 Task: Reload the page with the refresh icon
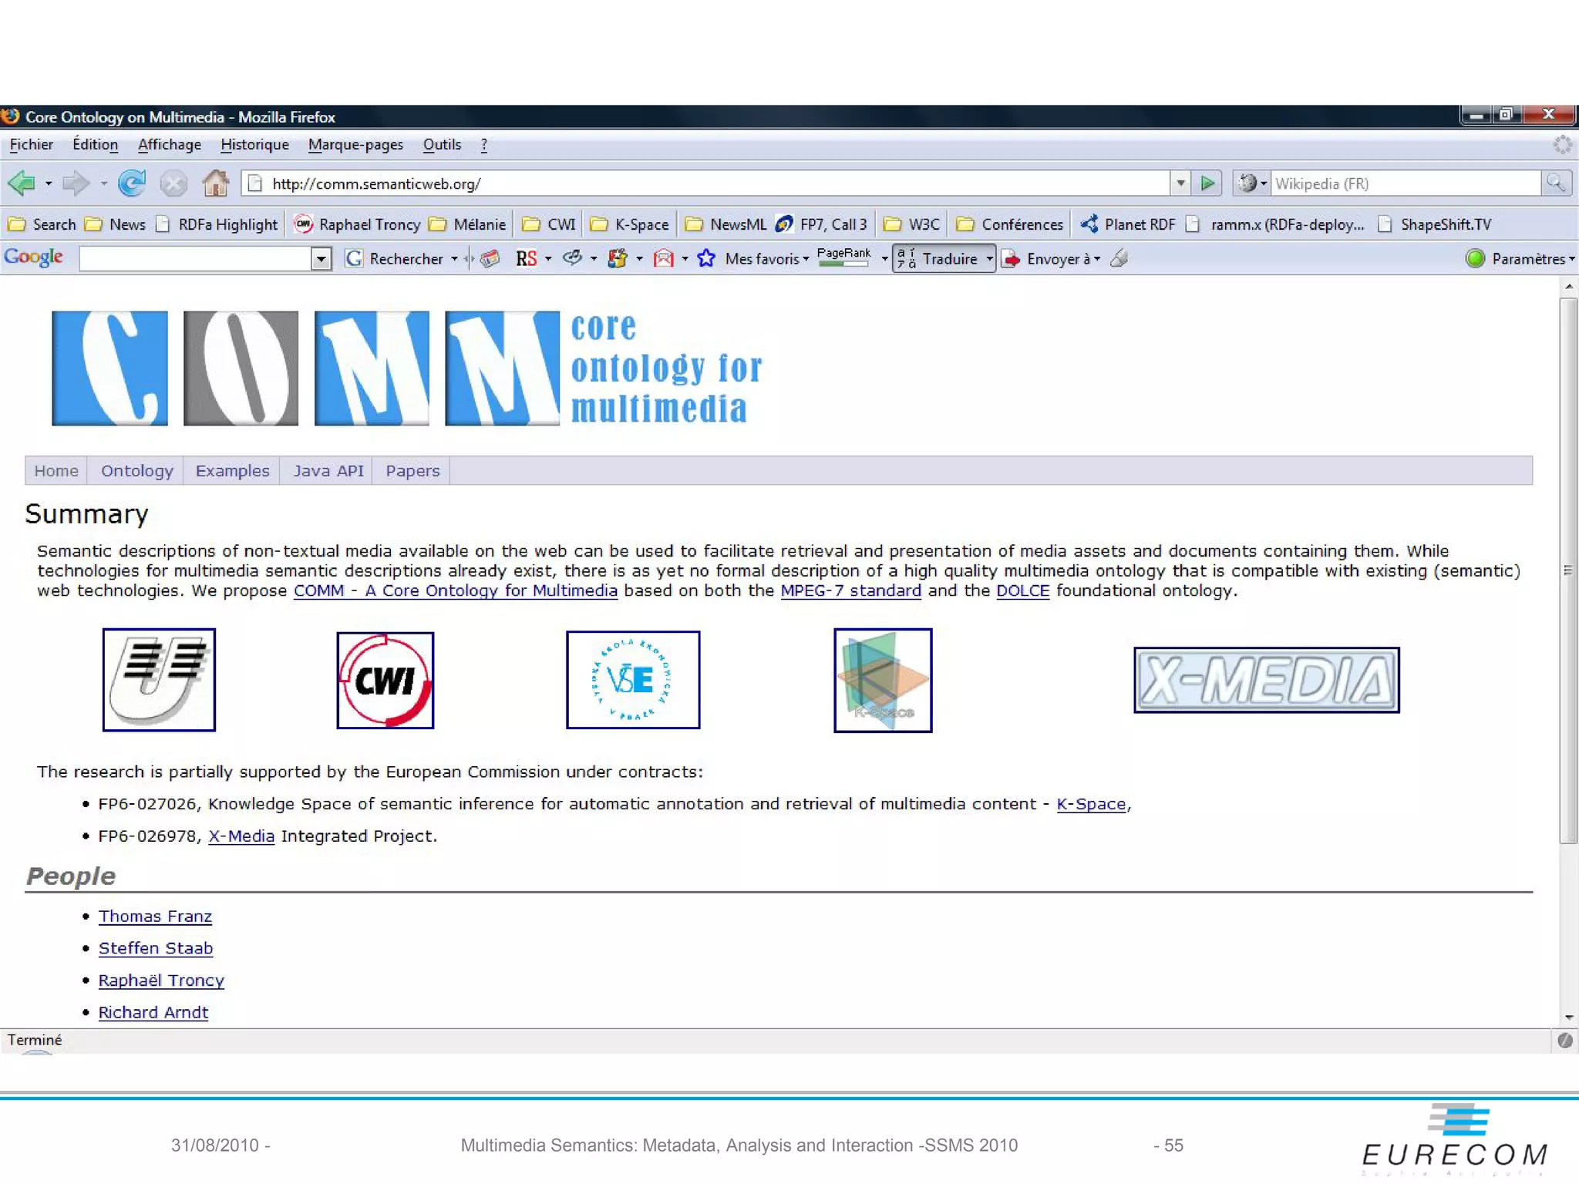[132, 183]
